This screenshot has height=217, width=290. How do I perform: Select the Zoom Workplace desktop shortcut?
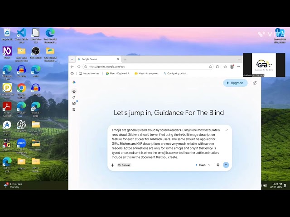tap(21, 146)
